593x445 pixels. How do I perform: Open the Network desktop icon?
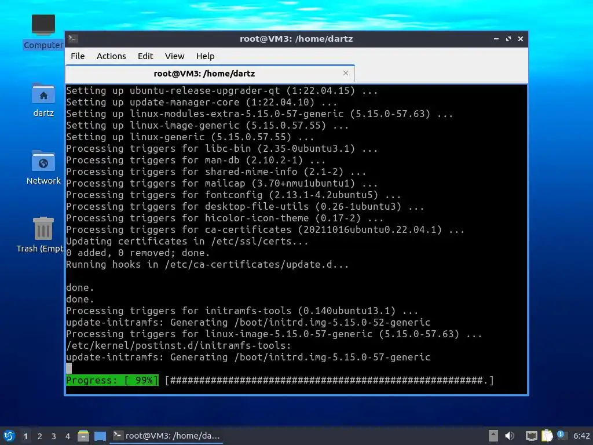[x=43, y=167]
